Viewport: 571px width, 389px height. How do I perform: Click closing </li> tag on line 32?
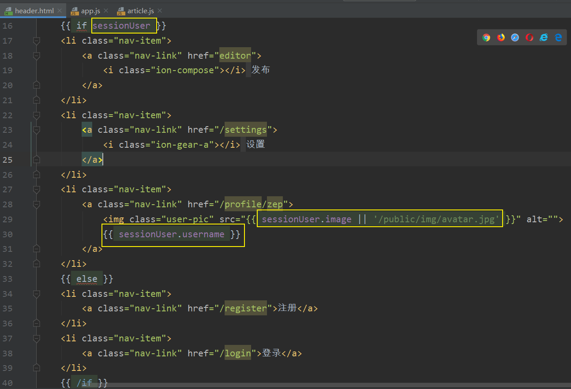point(74,264)
